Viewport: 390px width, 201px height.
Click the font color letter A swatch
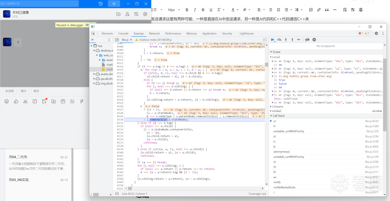point(233,10)
